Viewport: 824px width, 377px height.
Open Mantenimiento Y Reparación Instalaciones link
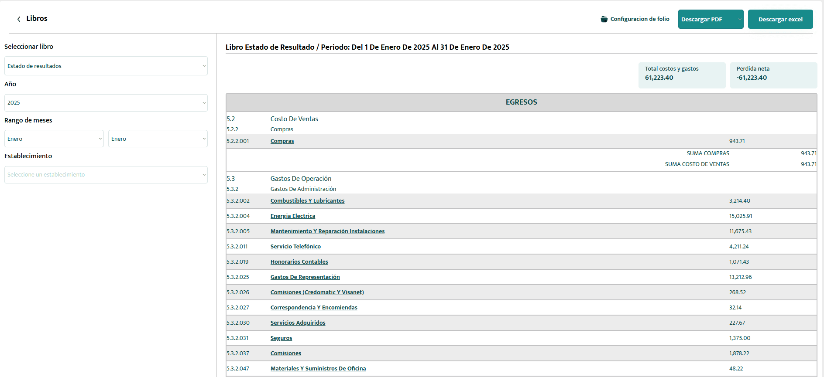(327, 231)
